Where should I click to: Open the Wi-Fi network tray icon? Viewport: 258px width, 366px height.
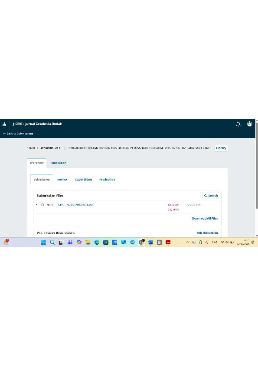[x=222, y=242]
